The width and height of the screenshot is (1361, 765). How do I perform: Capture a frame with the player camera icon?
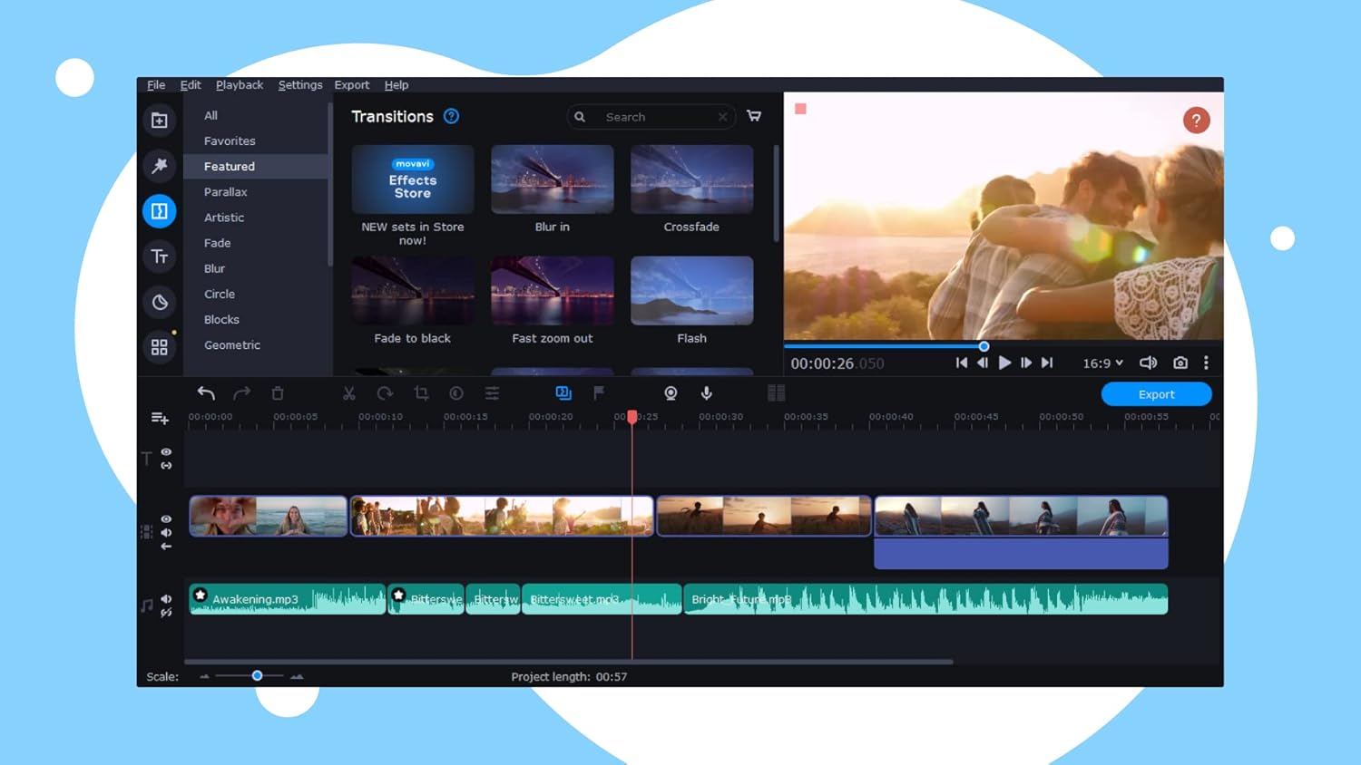pyautogui.click(x=1180, y=363)
